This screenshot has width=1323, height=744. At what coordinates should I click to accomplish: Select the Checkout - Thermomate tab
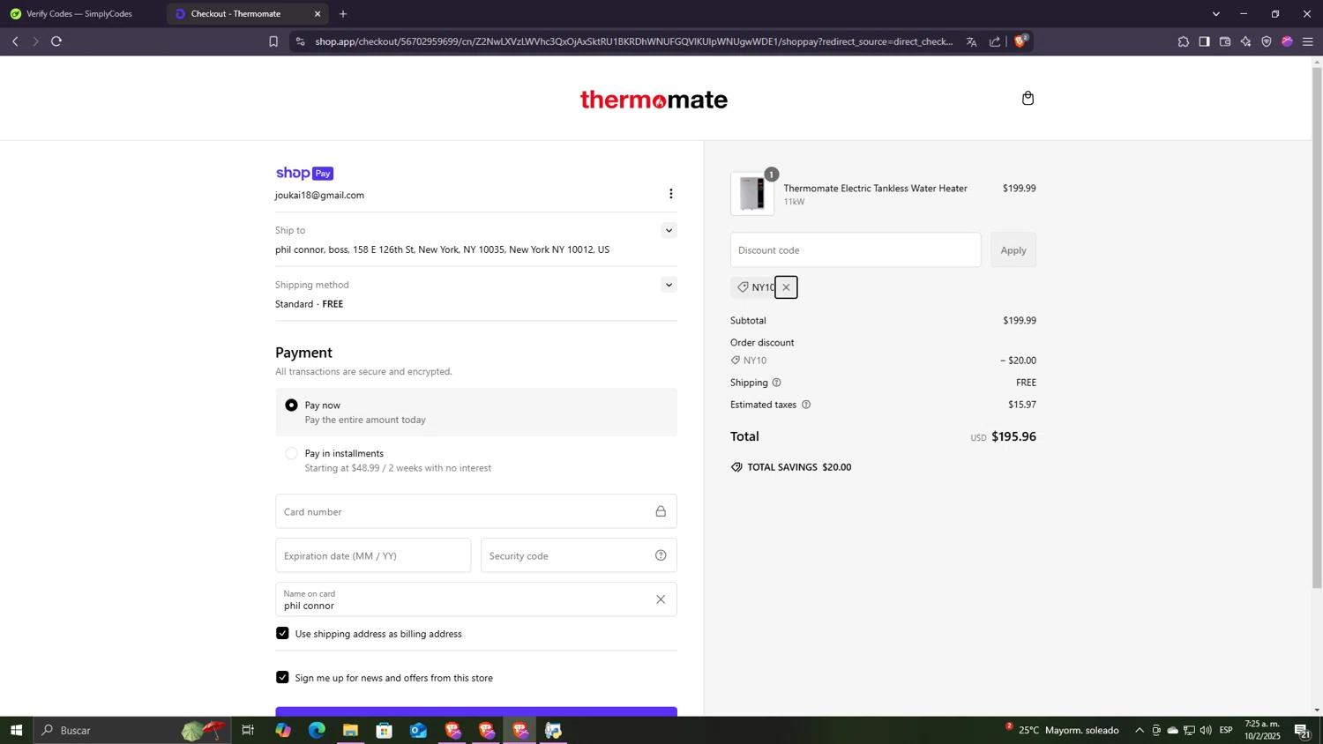tap(236, 14)
